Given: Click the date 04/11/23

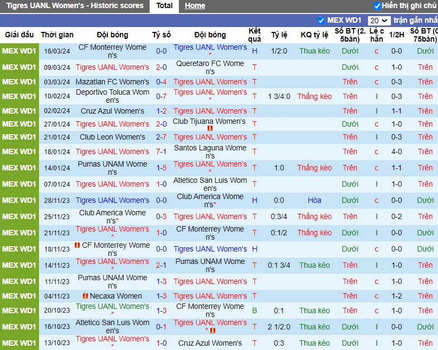Looking at the screenshot, I should (57, 296).
